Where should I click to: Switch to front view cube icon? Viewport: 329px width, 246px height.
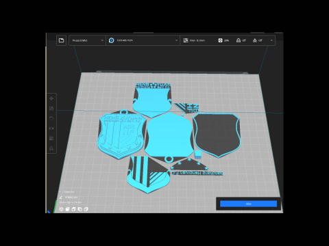67,209
